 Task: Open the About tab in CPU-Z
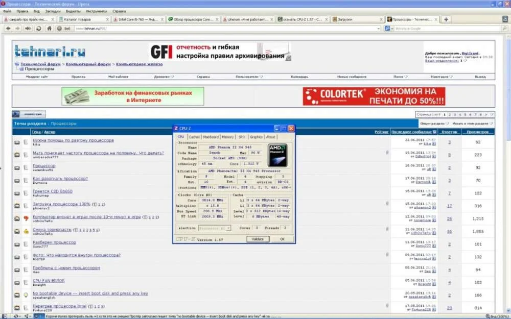(x=270, y=137)
